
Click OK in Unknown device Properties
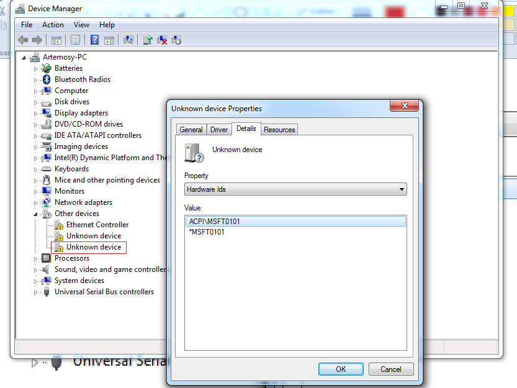(x=341, y=369)
